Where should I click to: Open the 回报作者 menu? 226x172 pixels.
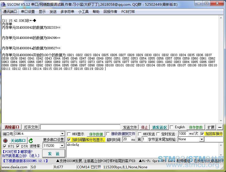pos(110,12)
